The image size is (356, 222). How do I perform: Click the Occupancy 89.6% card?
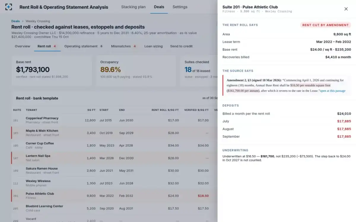click(x=136, y=70)
